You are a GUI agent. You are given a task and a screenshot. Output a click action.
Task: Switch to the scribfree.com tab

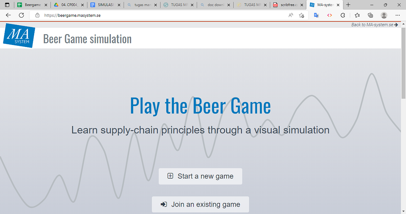(287, 5)
